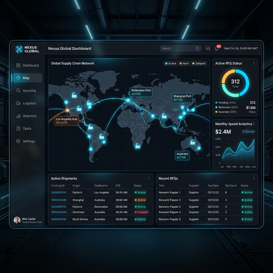Click the search magnifier icon
273x273 pixels.
[197, 48]
